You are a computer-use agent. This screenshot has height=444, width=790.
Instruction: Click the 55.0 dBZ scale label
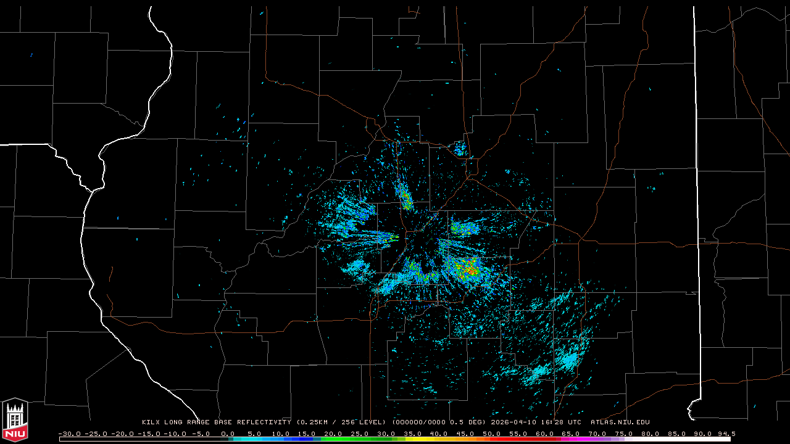point(519,434)
